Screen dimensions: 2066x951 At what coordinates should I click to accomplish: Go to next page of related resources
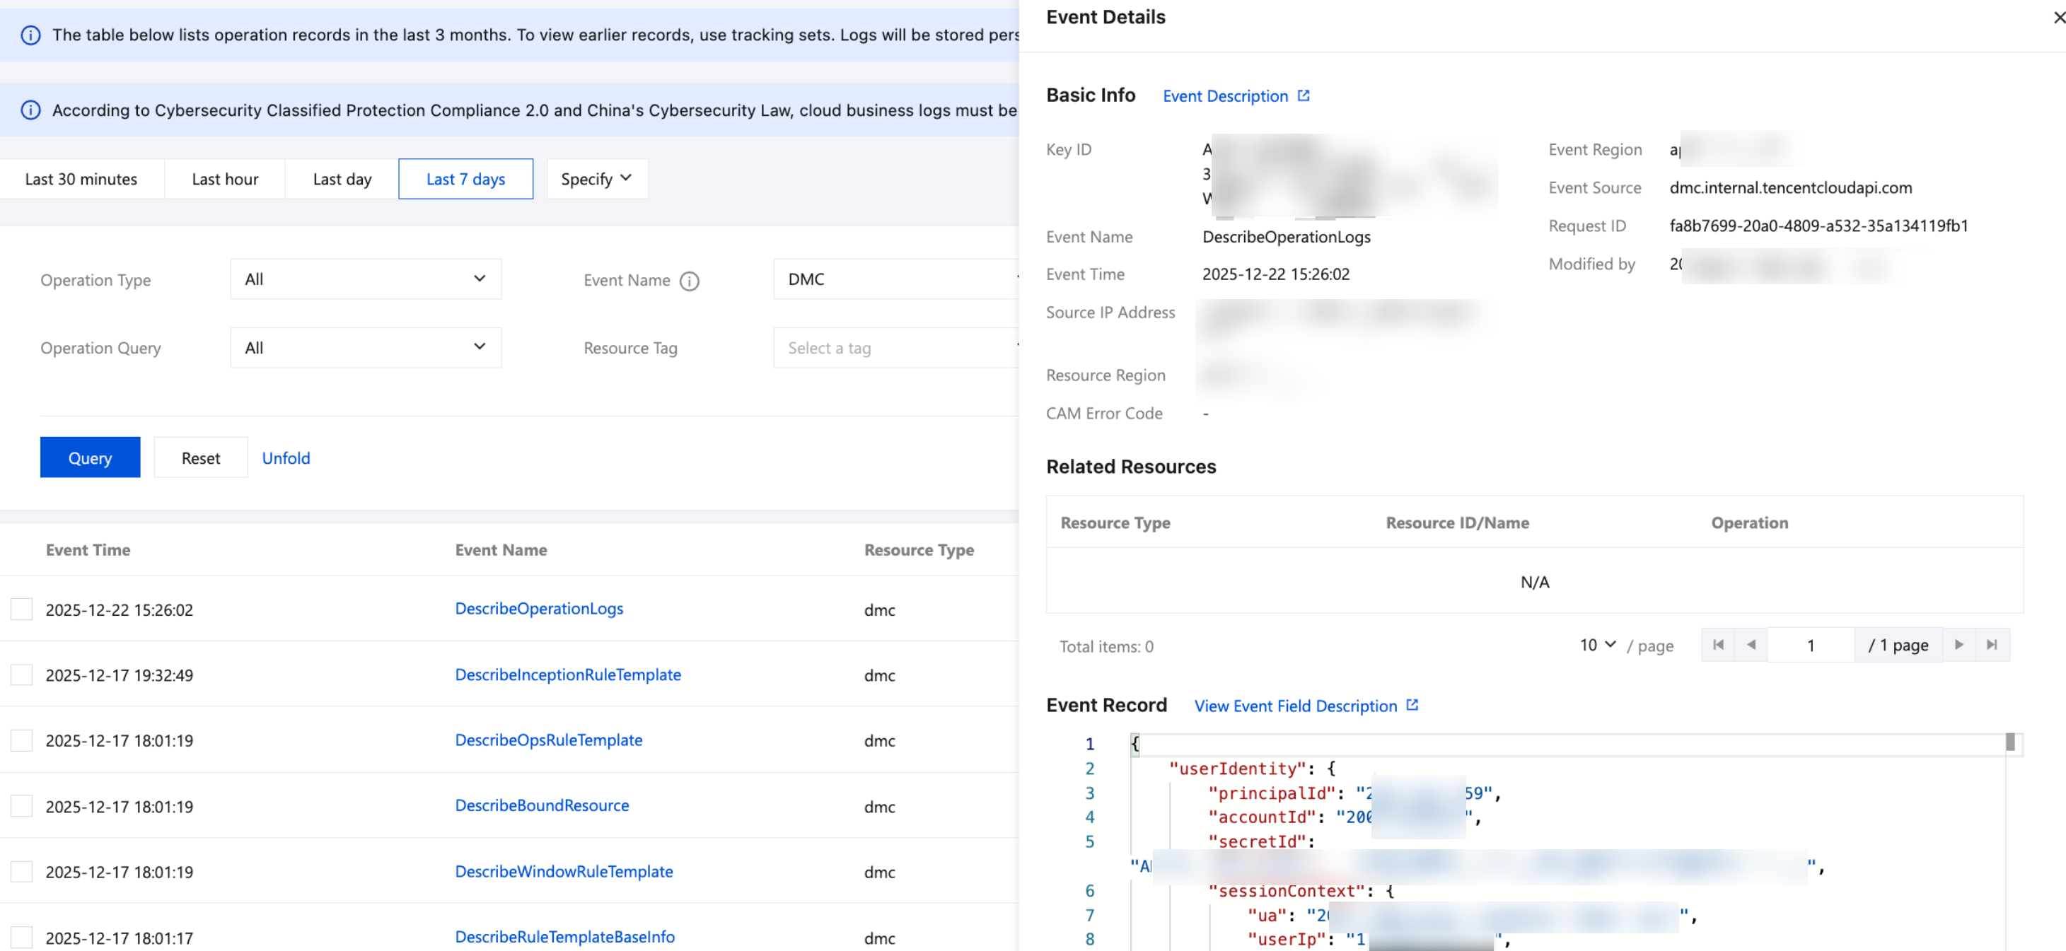1958,645
